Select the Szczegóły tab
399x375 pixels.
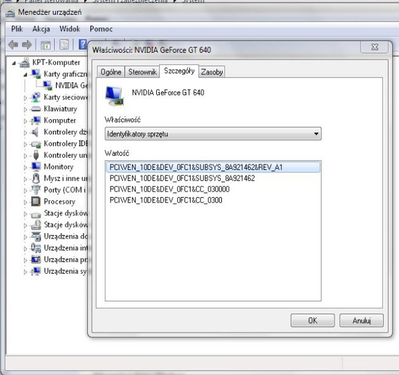point(179,71)
